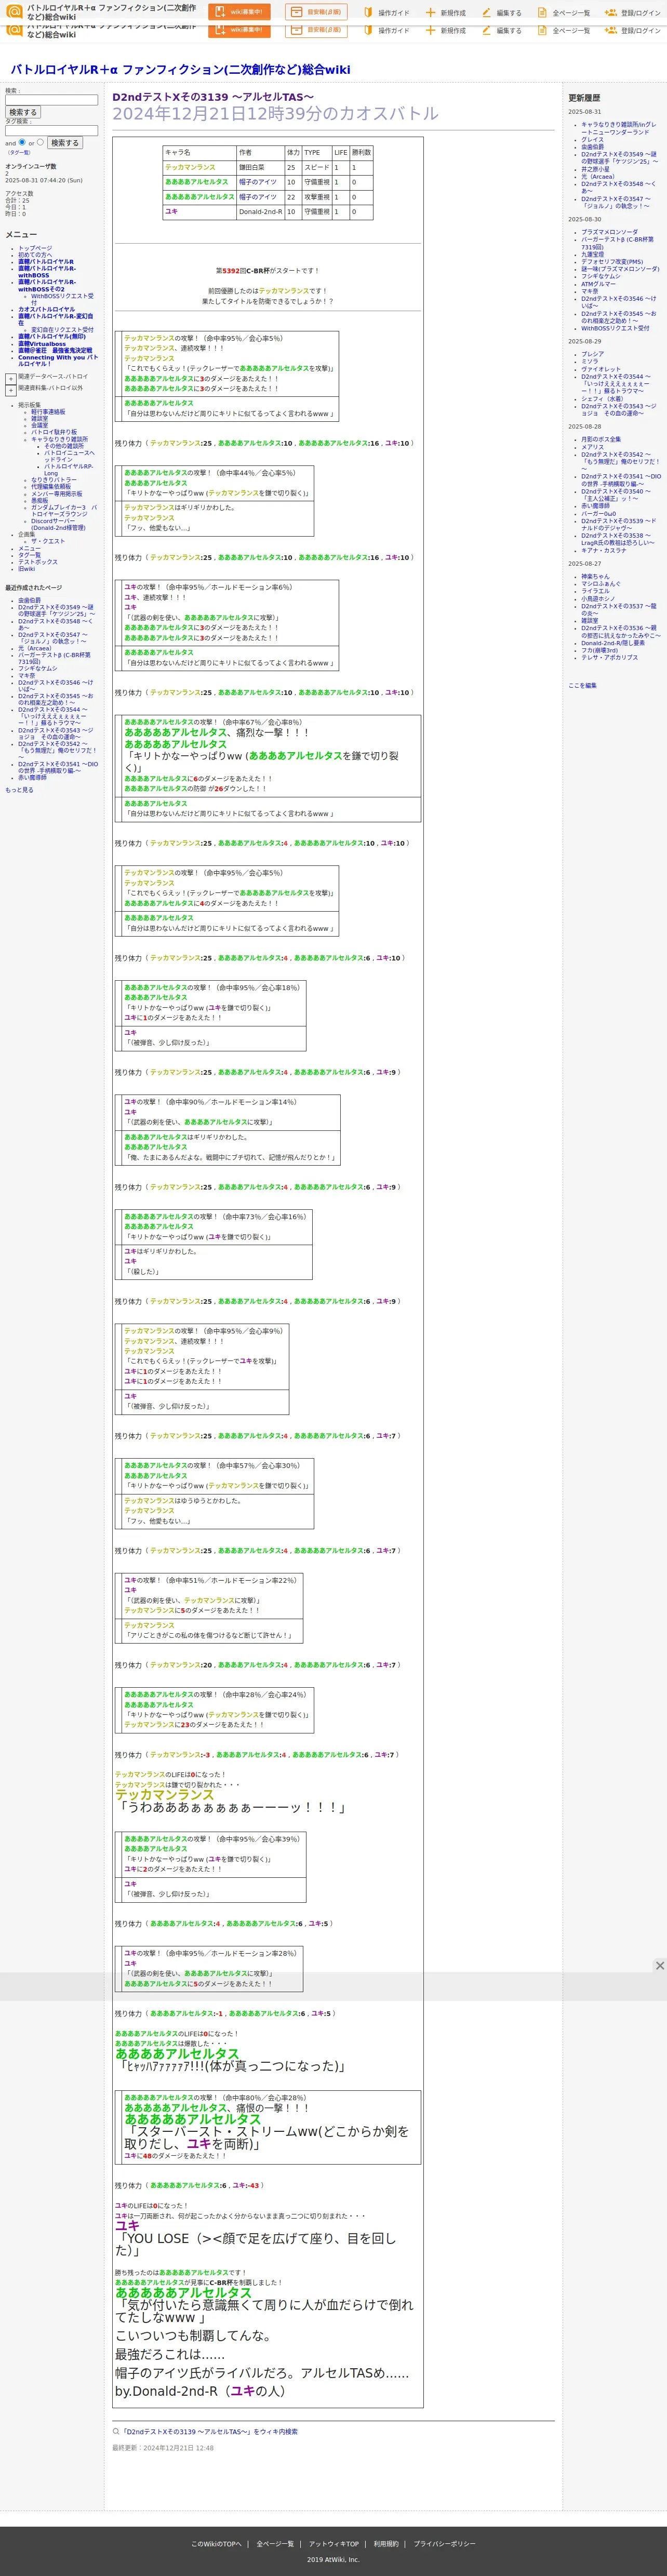Open 操作ガイド in the topmost header bar
This screenshot has width=667, height=2576.
pos(386,13)
